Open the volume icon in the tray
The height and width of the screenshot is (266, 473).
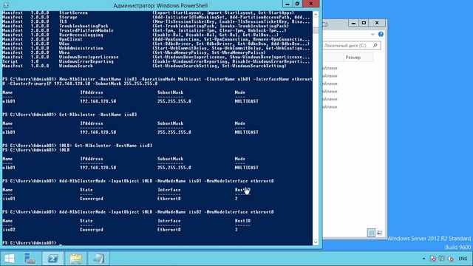(x=451, y=259)
